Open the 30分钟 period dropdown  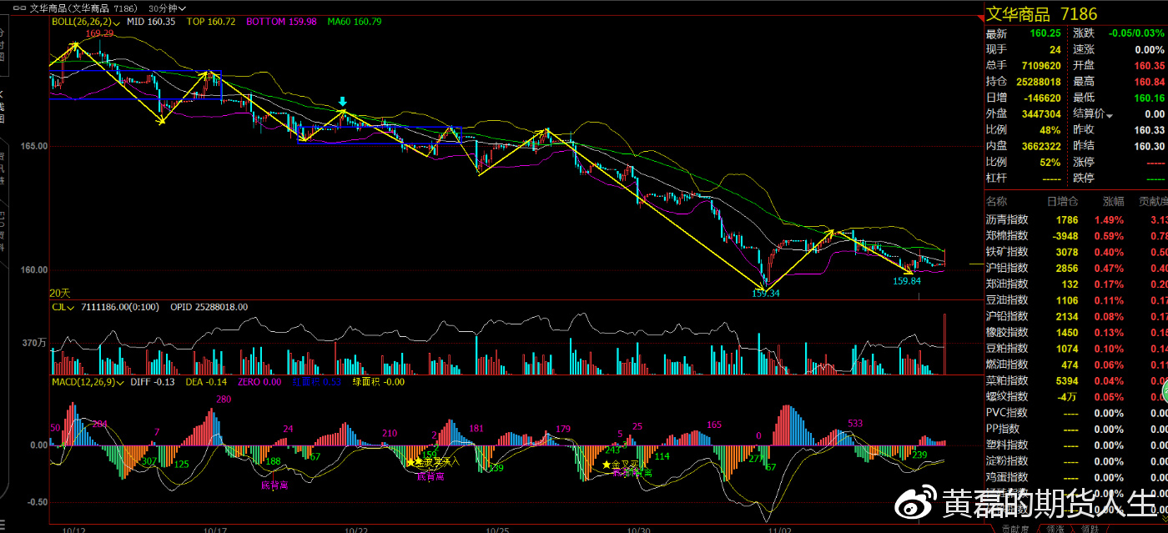(167, 8)
